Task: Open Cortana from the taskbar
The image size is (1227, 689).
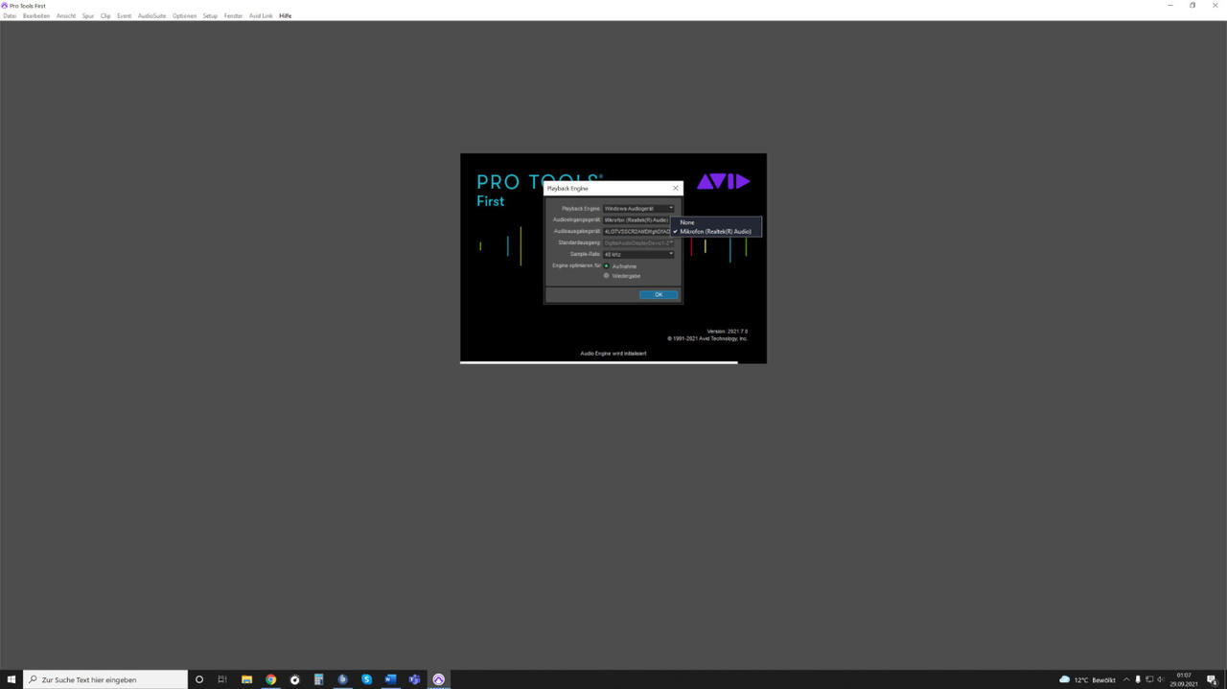Action: 199,679
